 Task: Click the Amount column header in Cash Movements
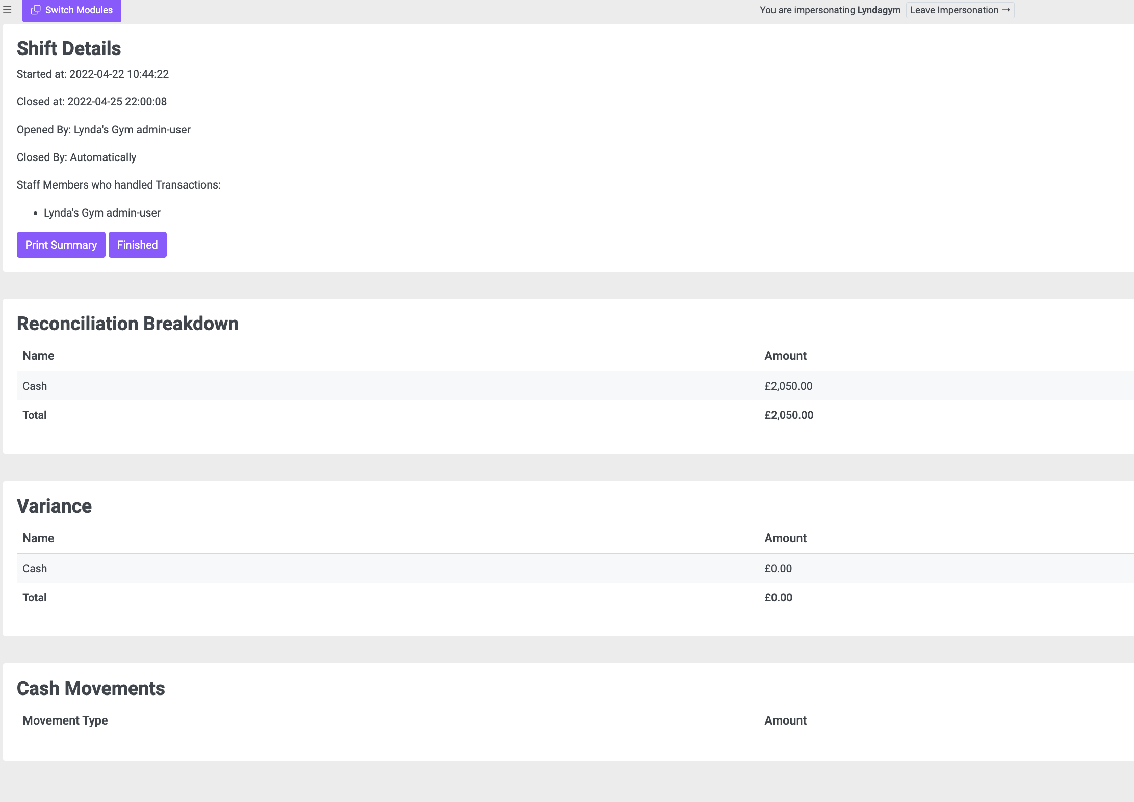point(785,720)
